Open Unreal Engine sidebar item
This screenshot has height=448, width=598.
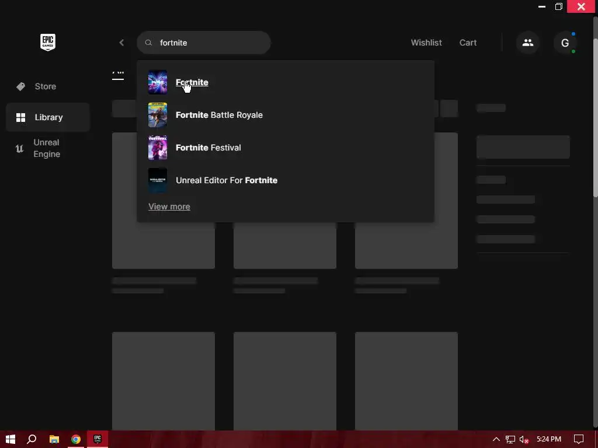point(48,148)
